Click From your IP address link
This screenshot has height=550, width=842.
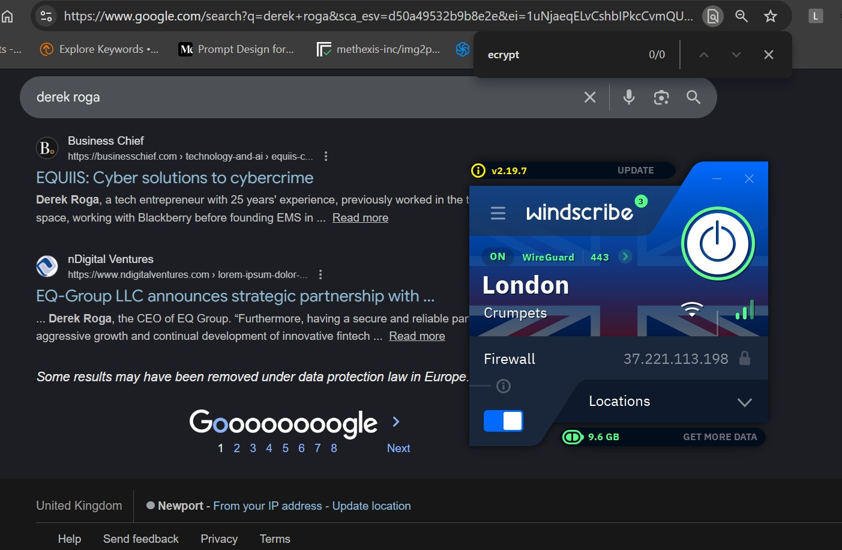[268, 506]
